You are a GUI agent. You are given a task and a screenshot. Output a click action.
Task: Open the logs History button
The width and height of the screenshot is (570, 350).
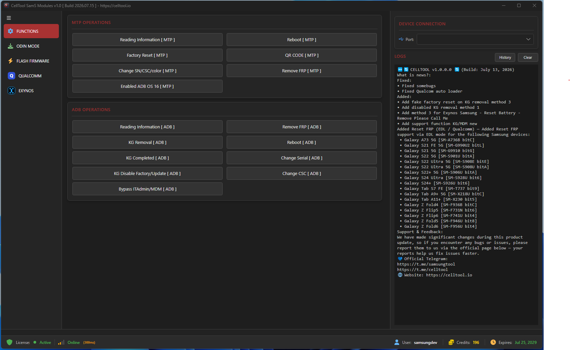(505, 57)
